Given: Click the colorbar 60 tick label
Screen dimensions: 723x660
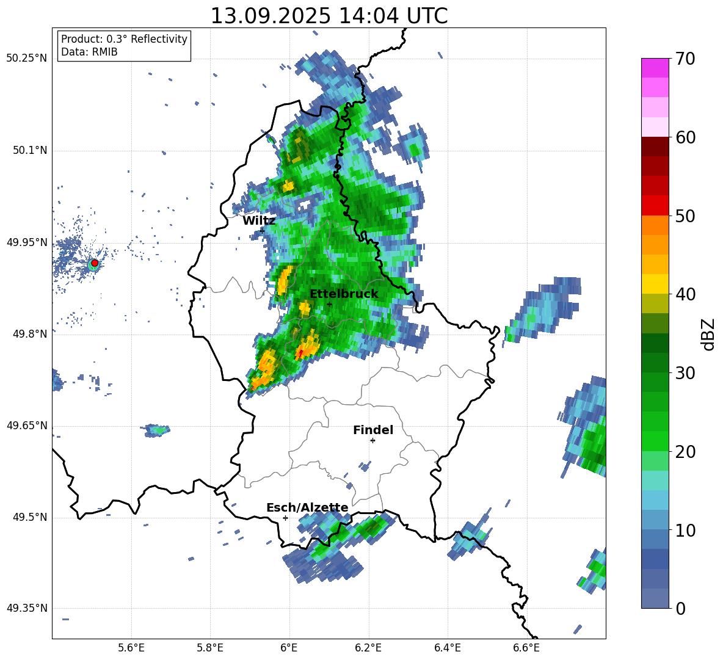Looking at the screenshot, I should tap(685, 137).
